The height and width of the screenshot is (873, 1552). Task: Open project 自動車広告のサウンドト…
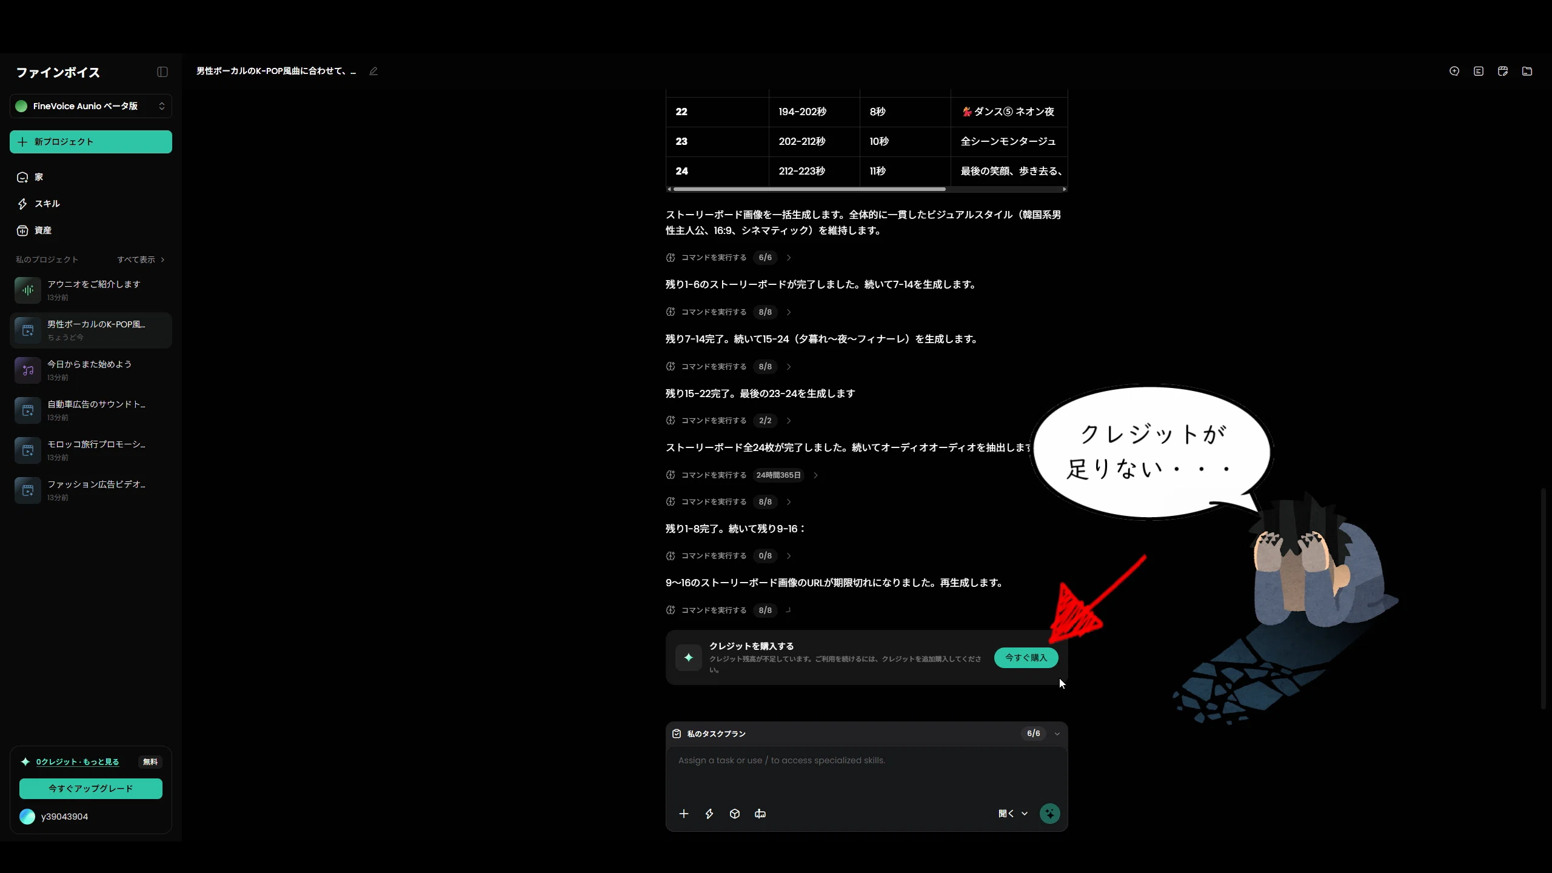coord(91,410)
